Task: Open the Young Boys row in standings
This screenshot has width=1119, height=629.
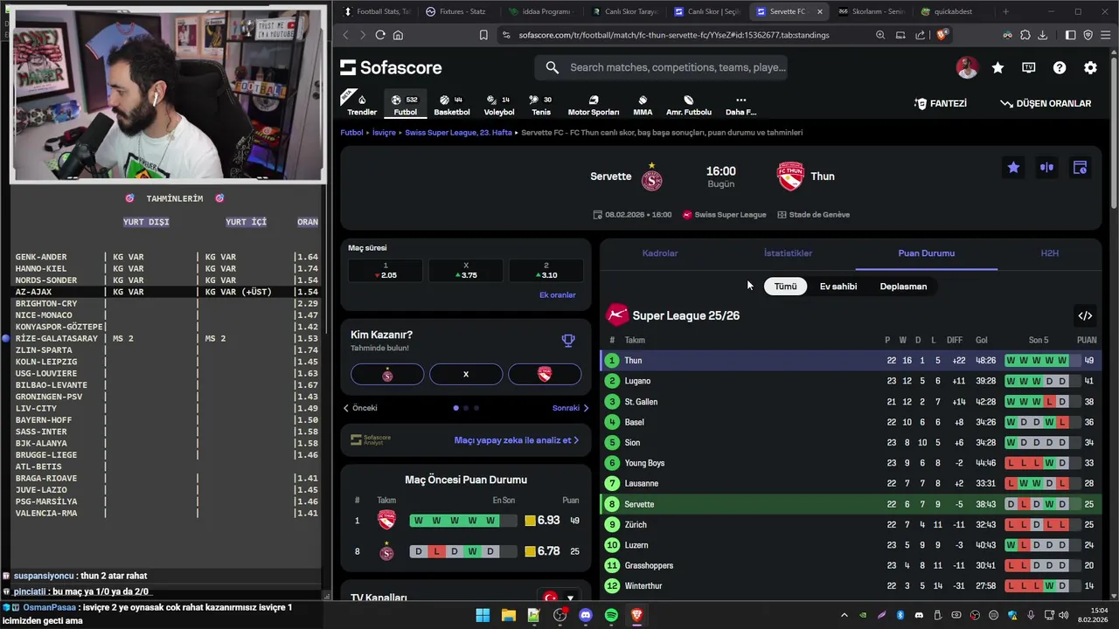Action: tap(851, 463)
